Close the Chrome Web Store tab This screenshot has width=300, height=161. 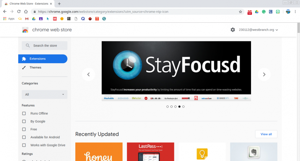[x=51, y=4]
